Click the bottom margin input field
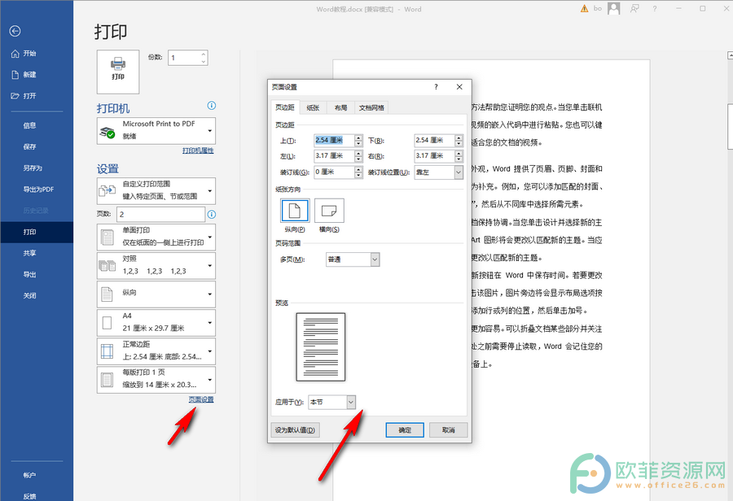The height and width of the screenshot is (501, 733). click(x=434, y=140)
